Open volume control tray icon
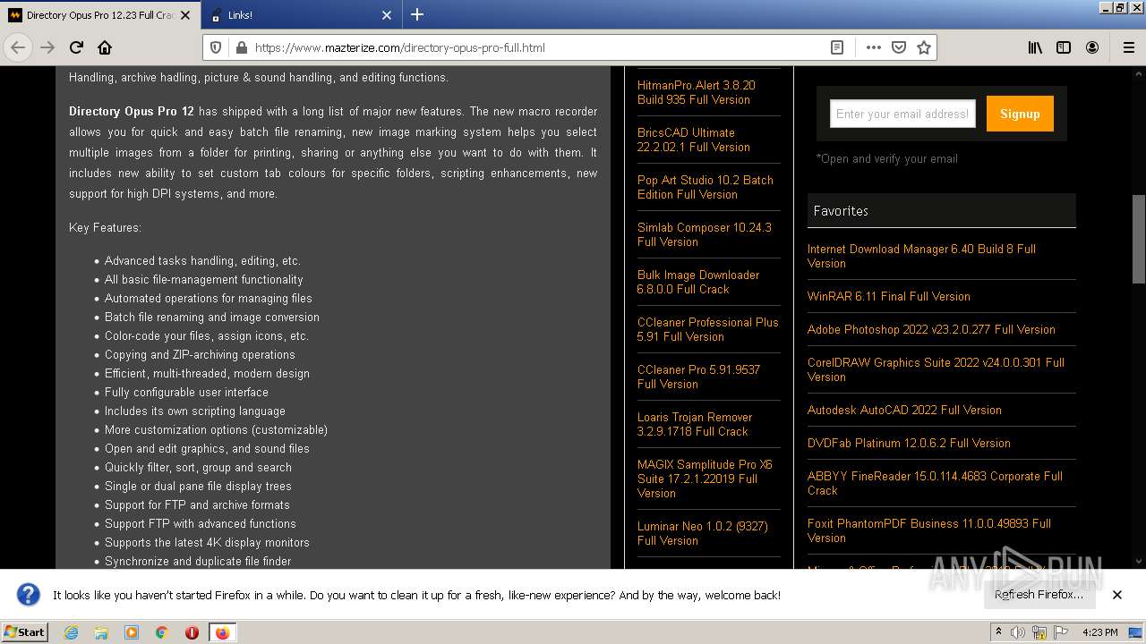The image size is (1146, 644). point(1018,632)
